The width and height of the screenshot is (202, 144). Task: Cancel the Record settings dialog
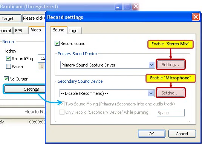coord(182,134)
